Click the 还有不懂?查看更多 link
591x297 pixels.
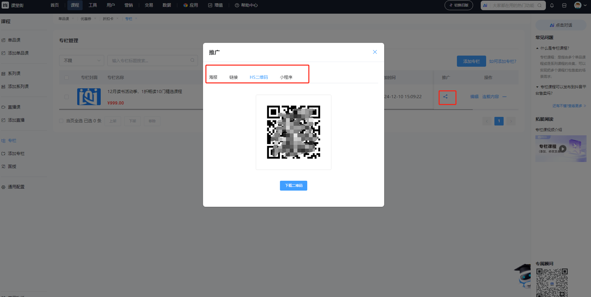(x=569, y=106)
